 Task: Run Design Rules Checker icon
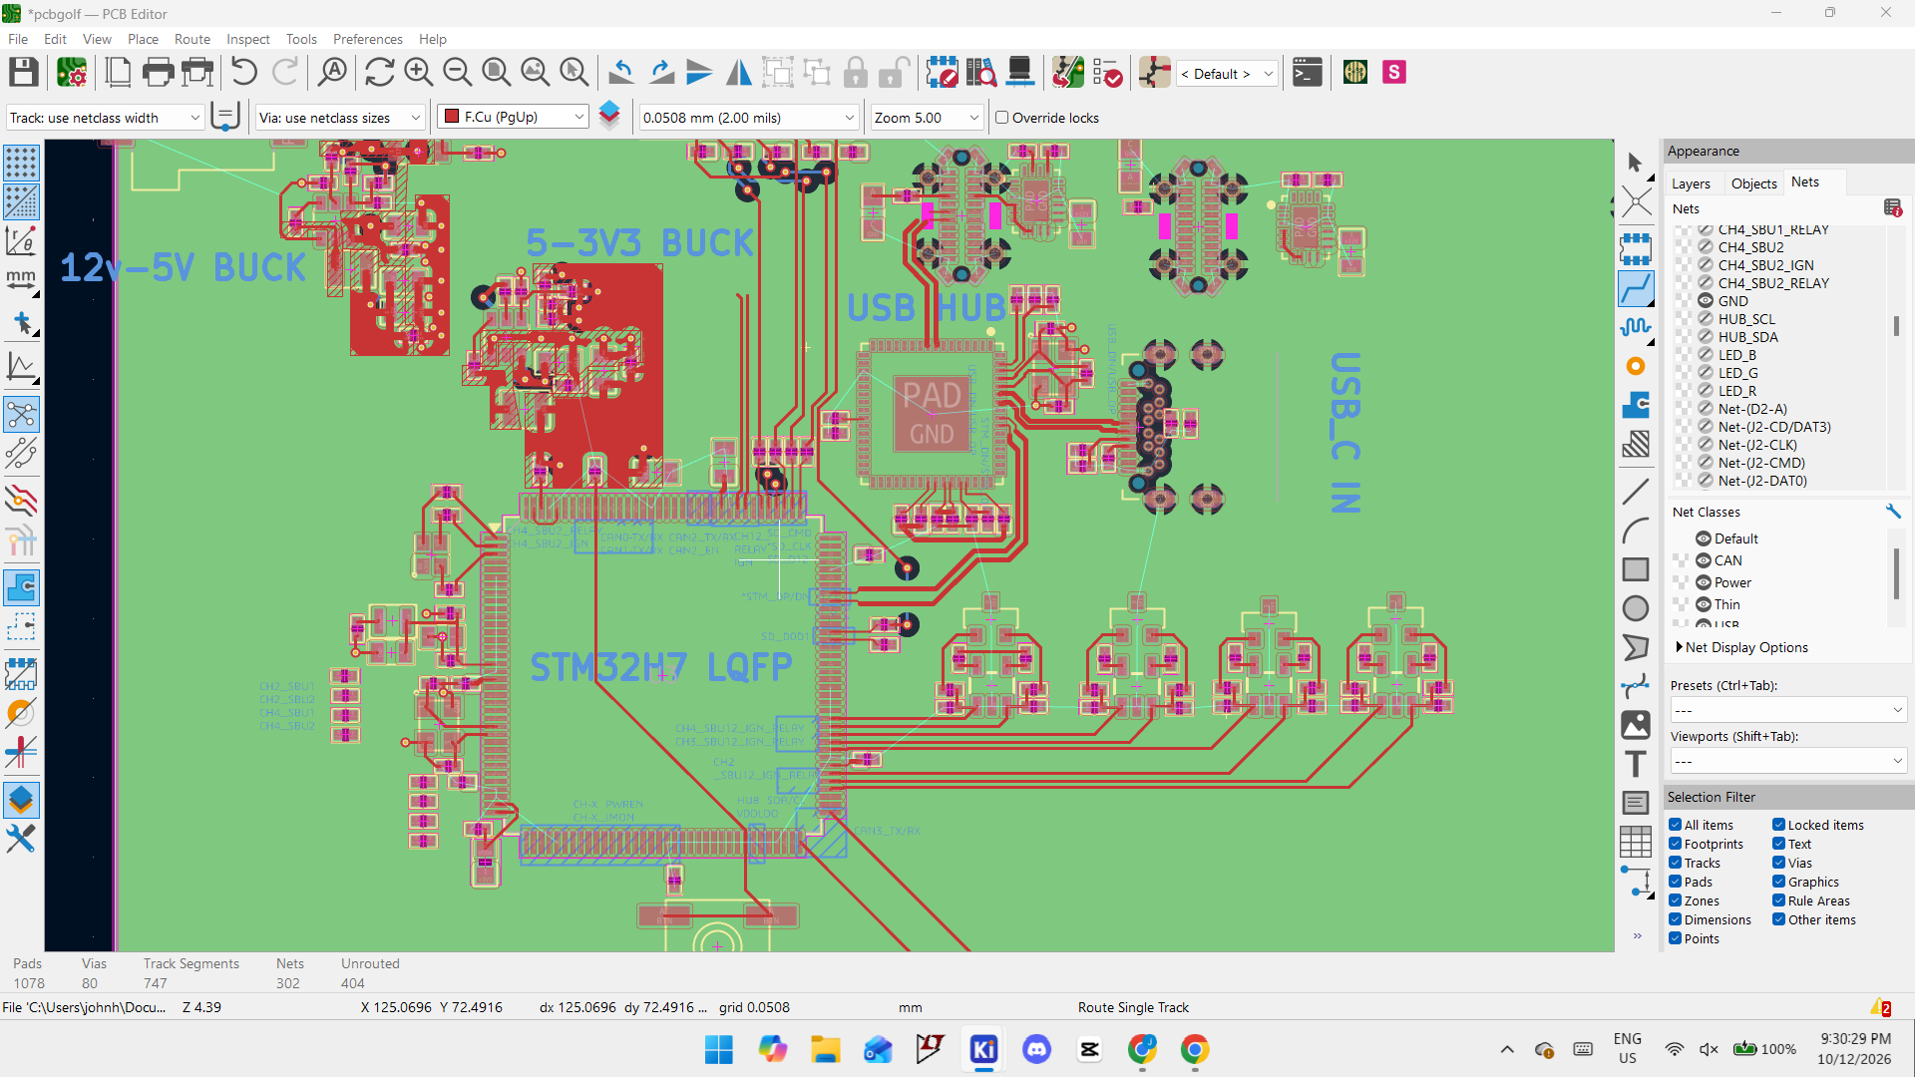pyautogui.click(x=1107, y=73)
